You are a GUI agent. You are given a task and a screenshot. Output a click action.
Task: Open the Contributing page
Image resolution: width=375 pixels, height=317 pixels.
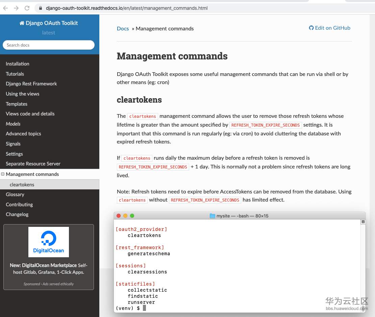(x=19, y=205)
